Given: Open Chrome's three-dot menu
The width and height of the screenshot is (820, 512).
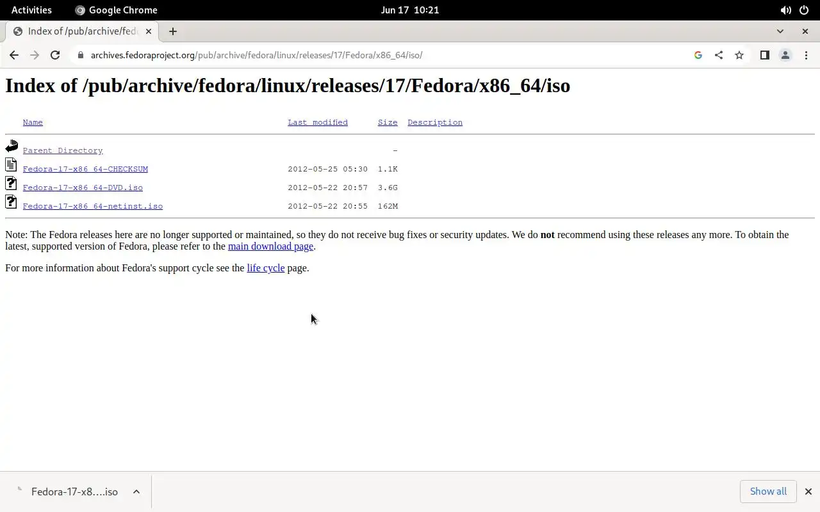Looking at the screenshot, I should tap(806, 55).
